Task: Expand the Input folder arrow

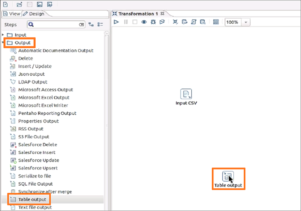Action: click(x=3, y=35)
